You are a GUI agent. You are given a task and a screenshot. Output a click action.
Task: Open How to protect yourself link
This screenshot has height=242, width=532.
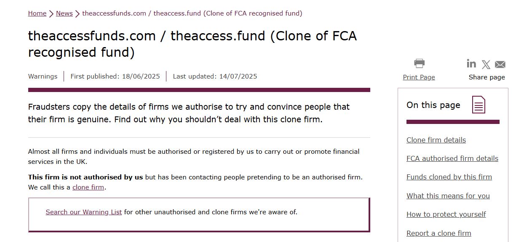tap(446, 214)
